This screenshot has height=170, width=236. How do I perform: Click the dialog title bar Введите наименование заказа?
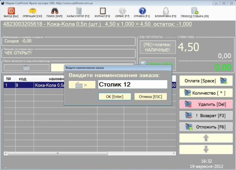(118, 68)
